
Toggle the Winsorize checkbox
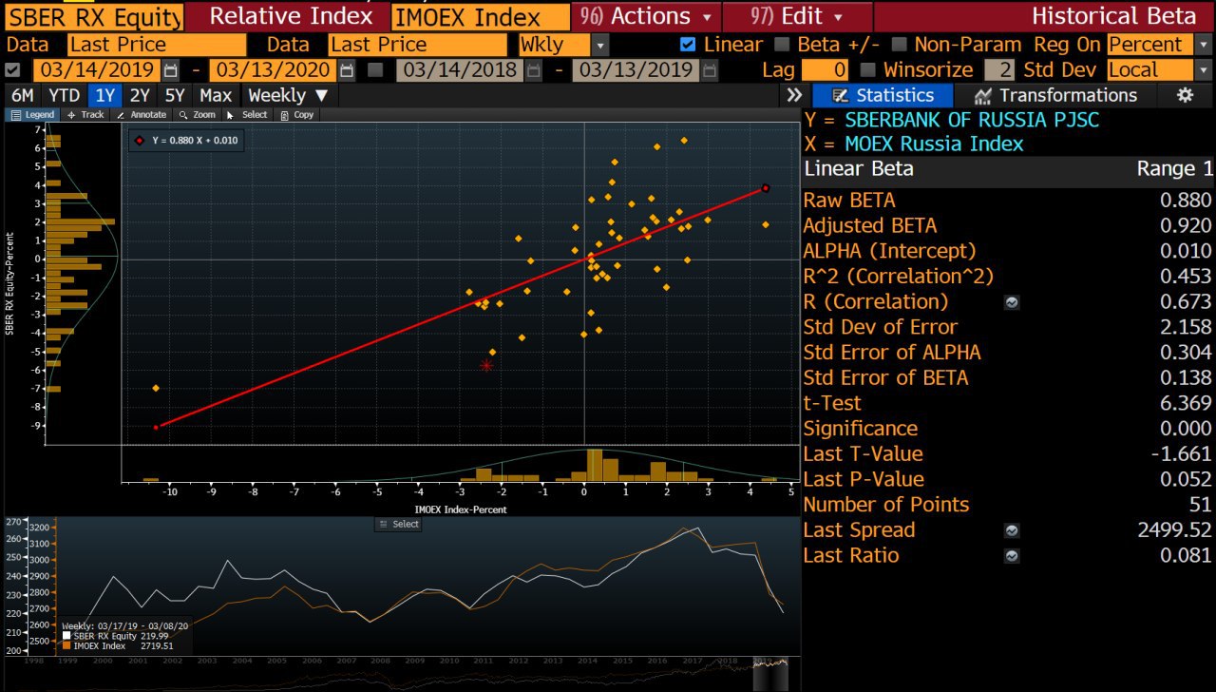(x=867, y=69)
